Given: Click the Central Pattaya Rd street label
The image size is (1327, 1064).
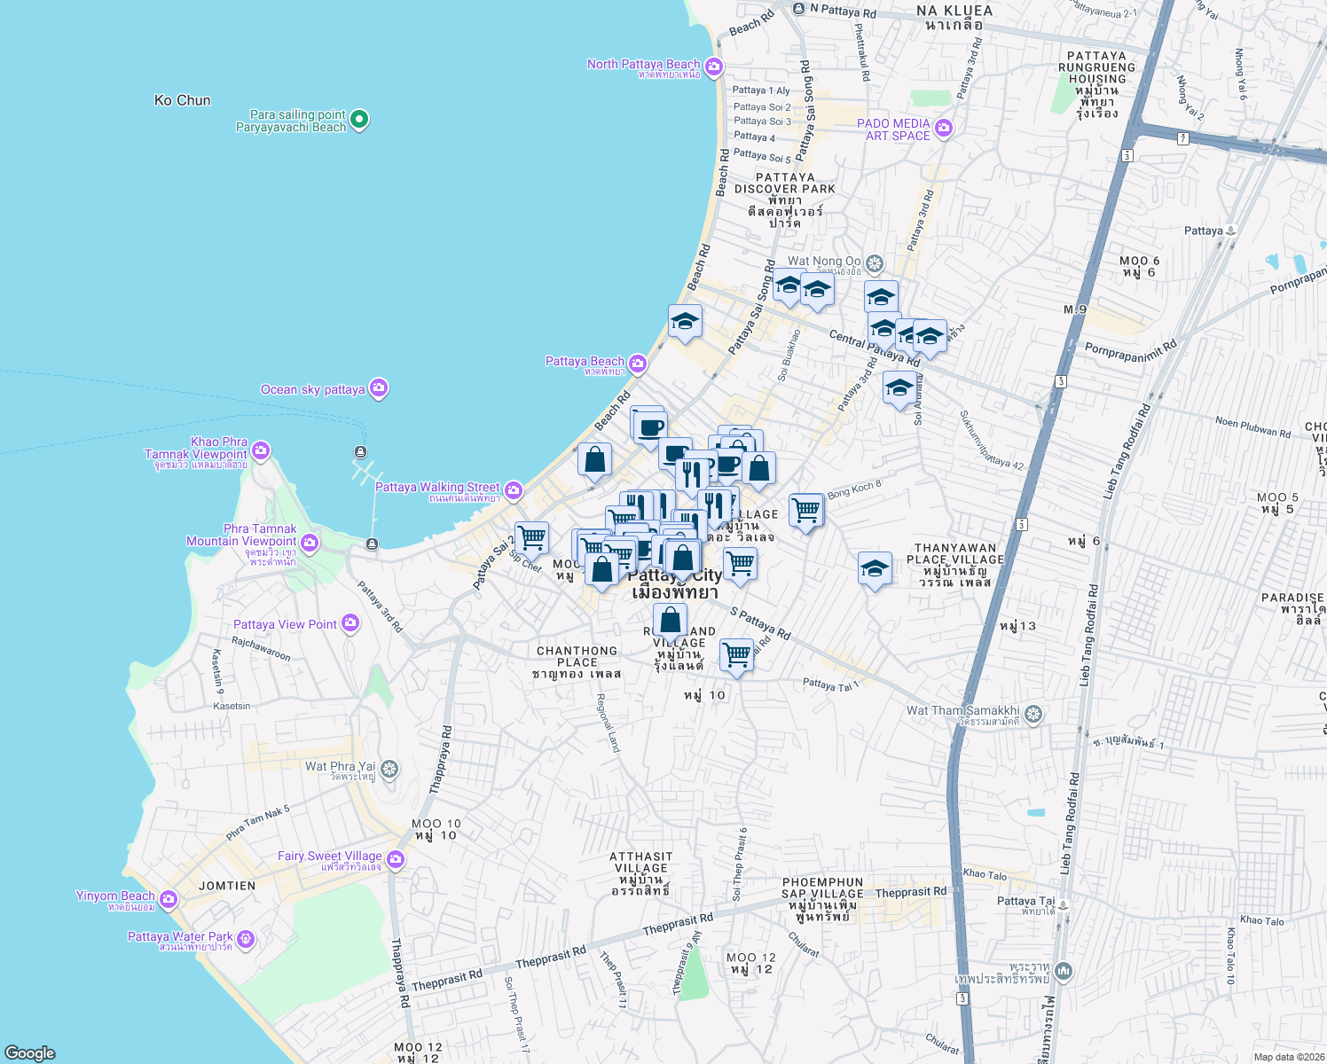Looking at the screenshot, I should (x=875, y=348).
